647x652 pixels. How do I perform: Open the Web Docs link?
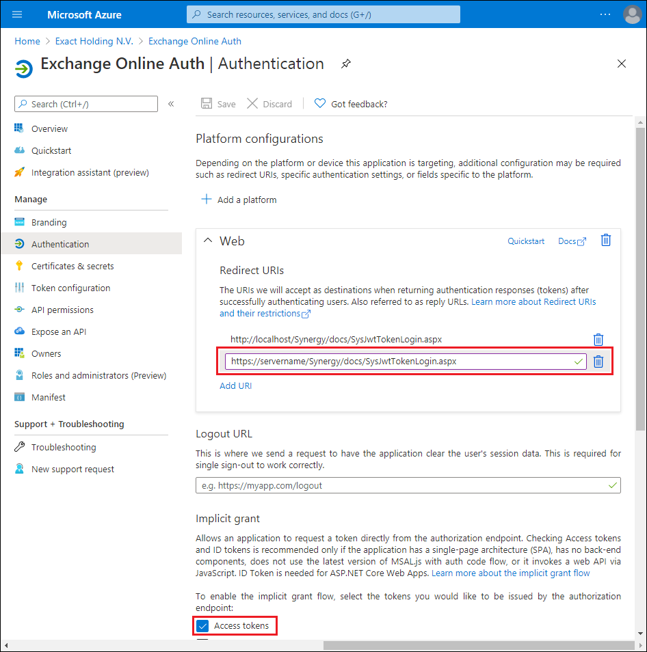coord(572,241)
